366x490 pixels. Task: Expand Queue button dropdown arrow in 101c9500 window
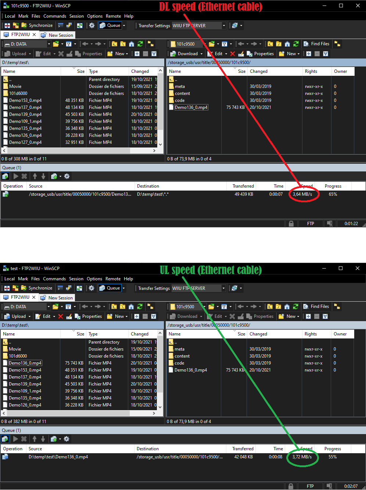[124, 25]
